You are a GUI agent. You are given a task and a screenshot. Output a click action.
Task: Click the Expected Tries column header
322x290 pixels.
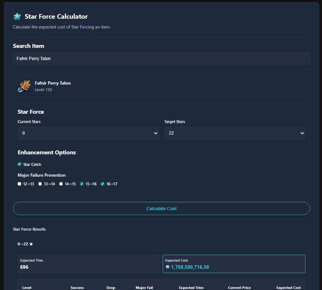click(191, 287)
